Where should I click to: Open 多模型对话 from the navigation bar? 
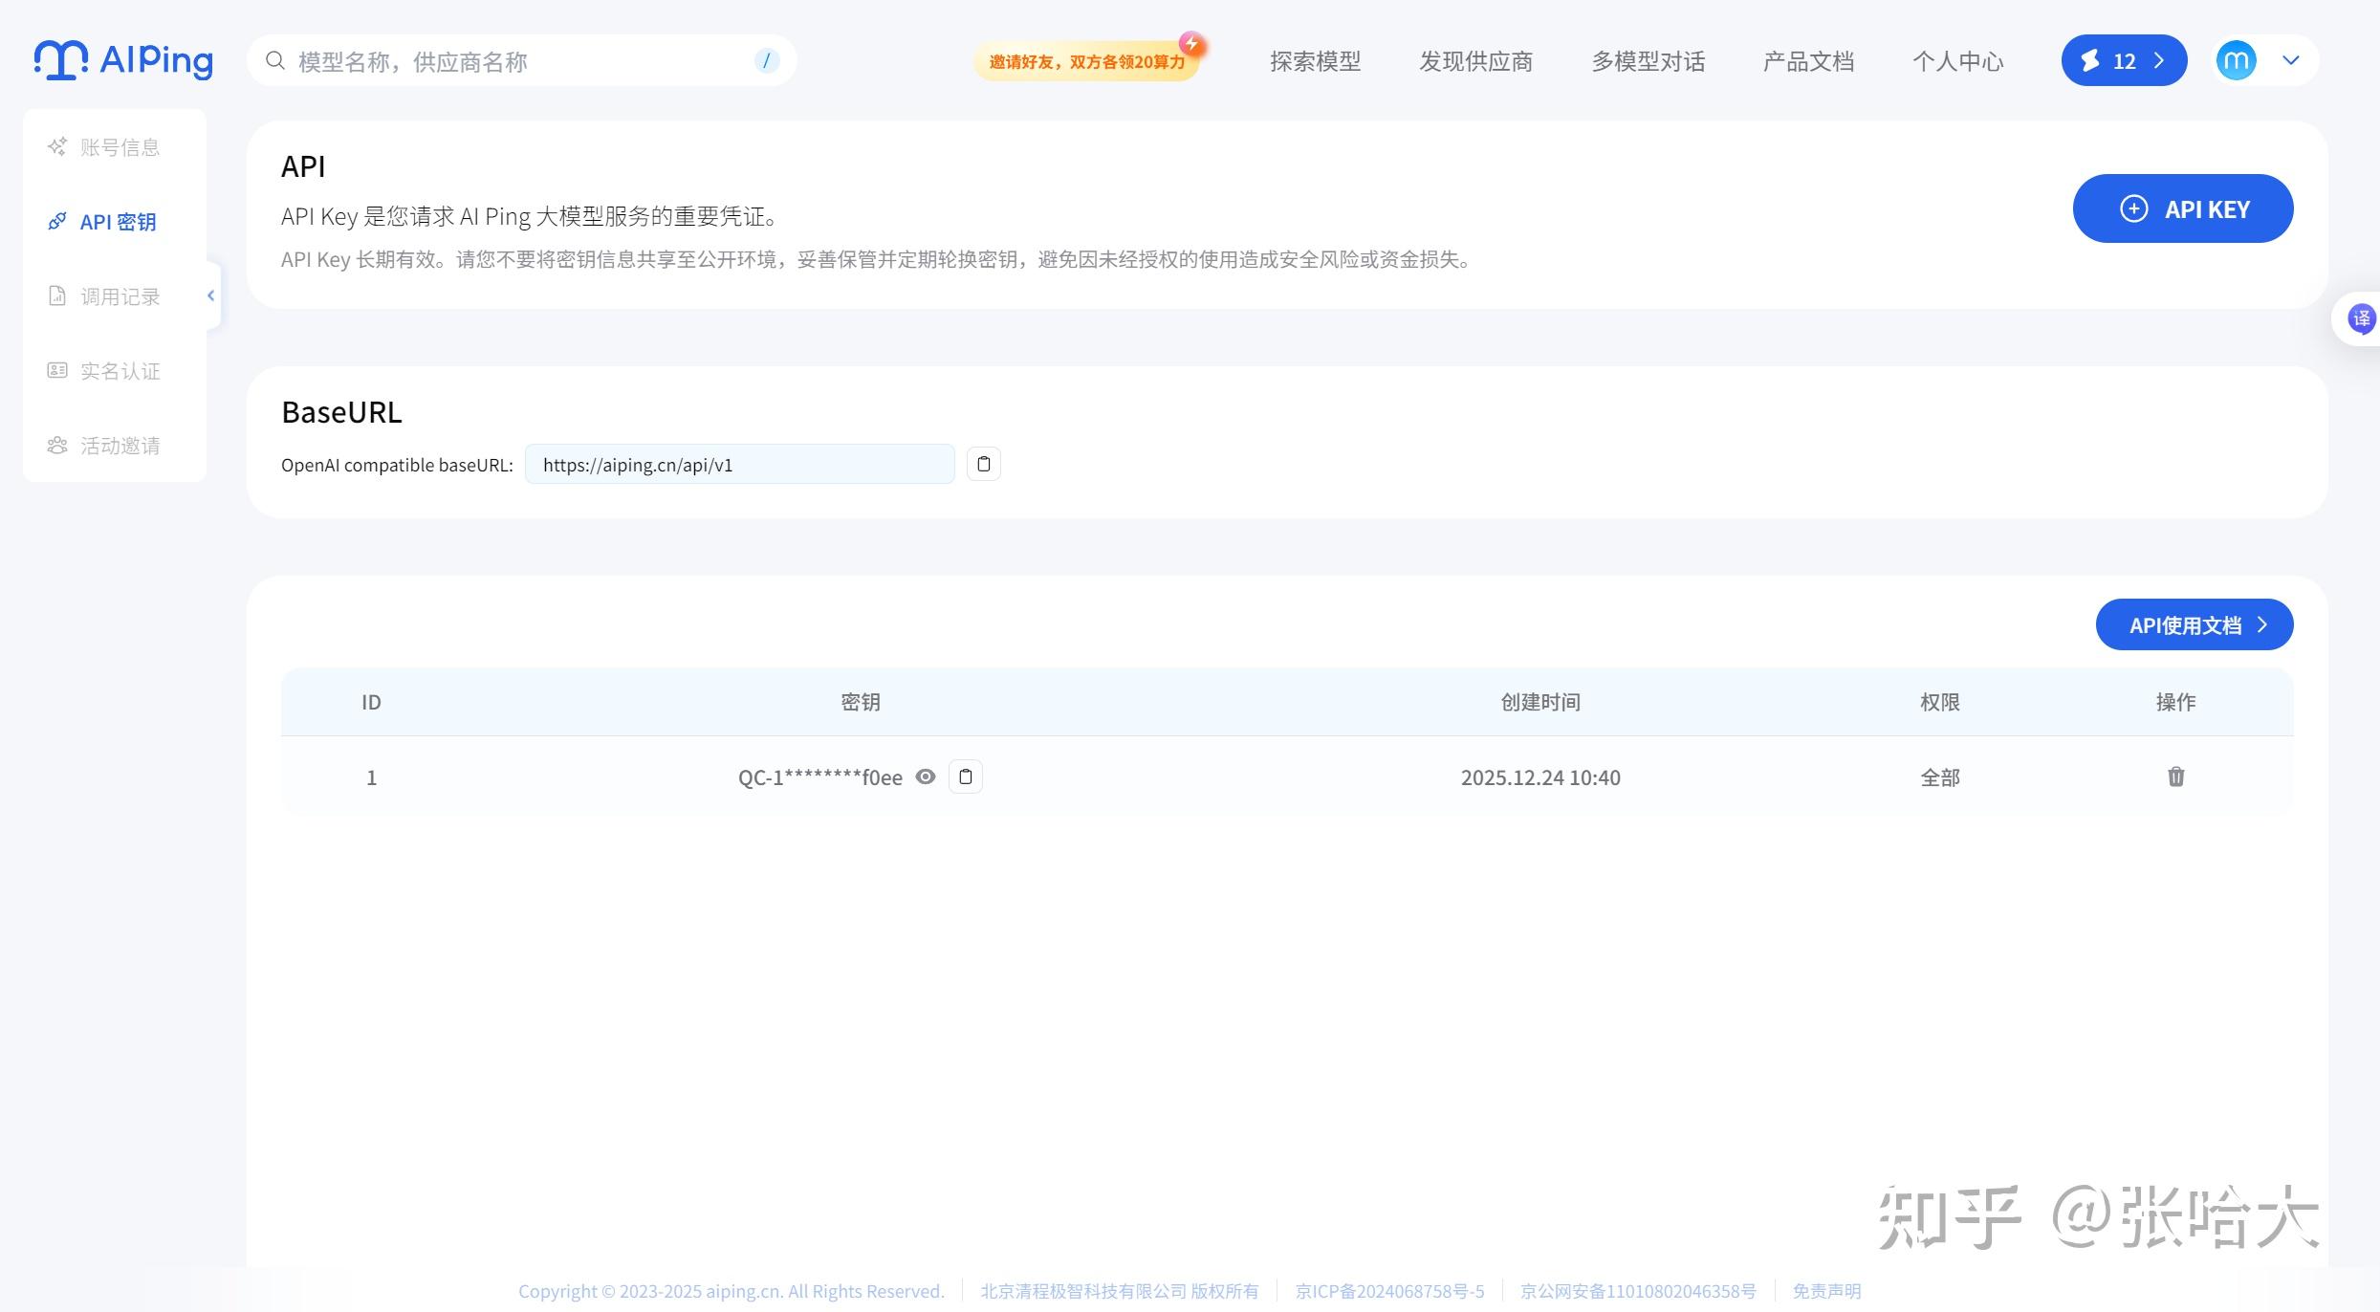coord(1647,60)
